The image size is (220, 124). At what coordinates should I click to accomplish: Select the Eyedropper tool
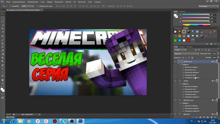(x=2, y=32)
